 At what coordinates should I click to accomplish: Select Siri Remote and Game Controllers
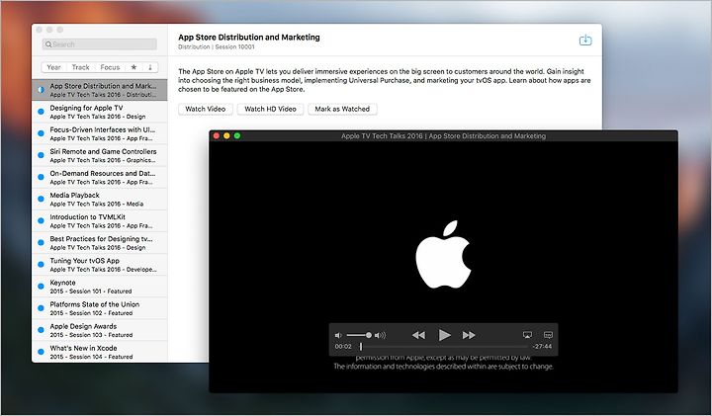coord(100,155)
